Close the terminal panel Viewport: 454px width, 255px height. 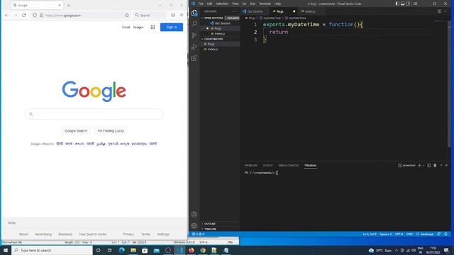[x=446, y=165]
